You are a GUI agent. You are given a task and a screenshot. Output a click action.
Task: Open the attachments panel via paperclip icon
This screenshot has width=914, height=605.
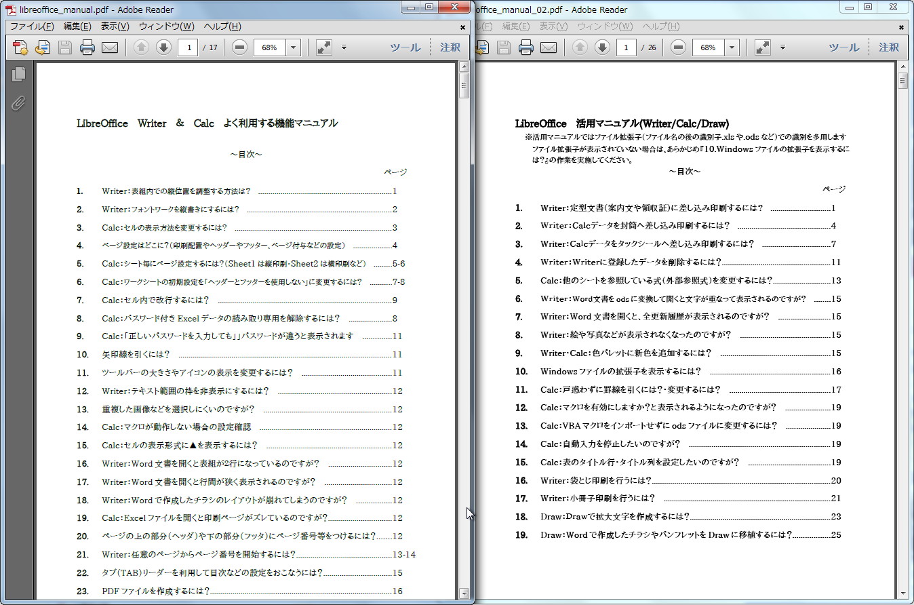[18, 103]
